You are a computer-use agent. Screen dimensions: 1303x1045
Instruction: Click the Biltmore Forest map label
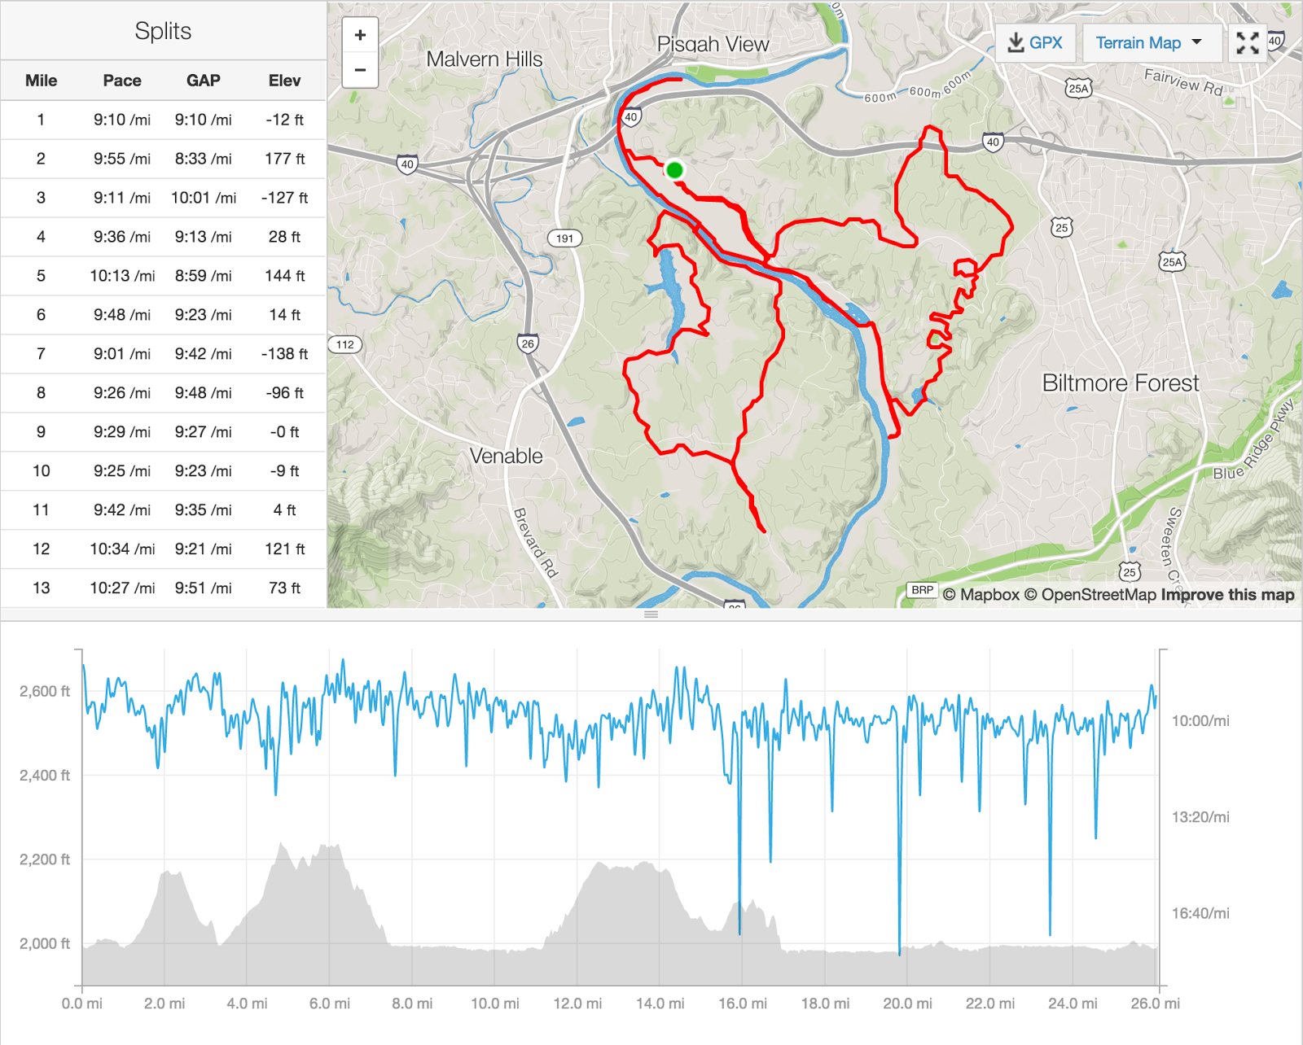1121,383
